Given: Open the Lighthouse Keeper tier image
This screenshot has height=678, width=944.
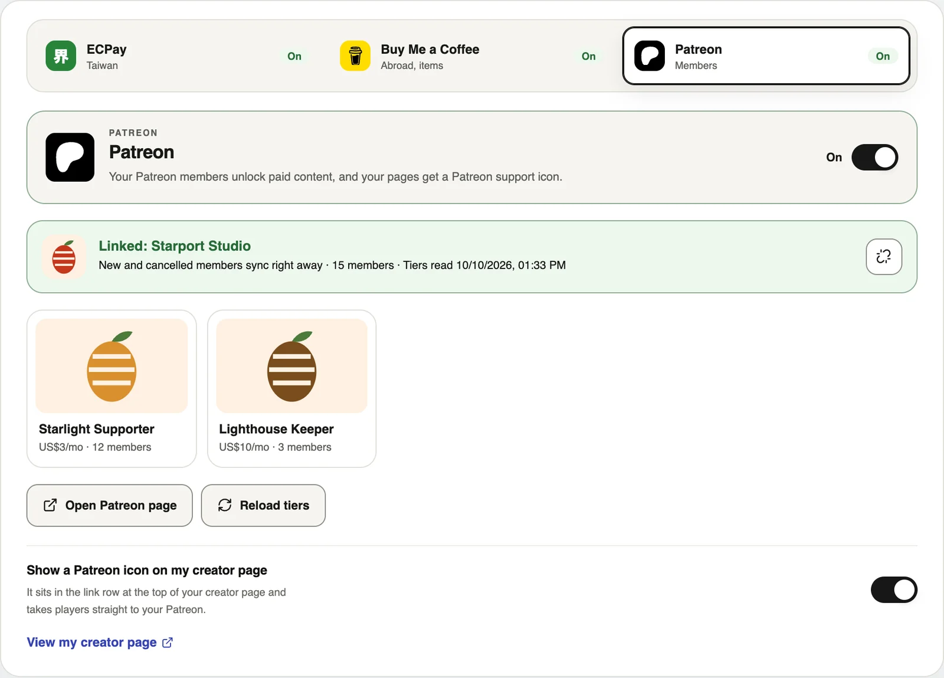Looking at the screenshot, I should (x=292, y=366).
